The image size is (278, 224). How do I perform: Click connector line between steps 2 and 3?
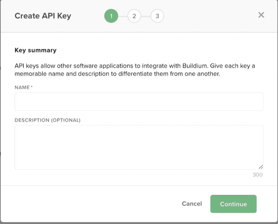tap(146, 16)
